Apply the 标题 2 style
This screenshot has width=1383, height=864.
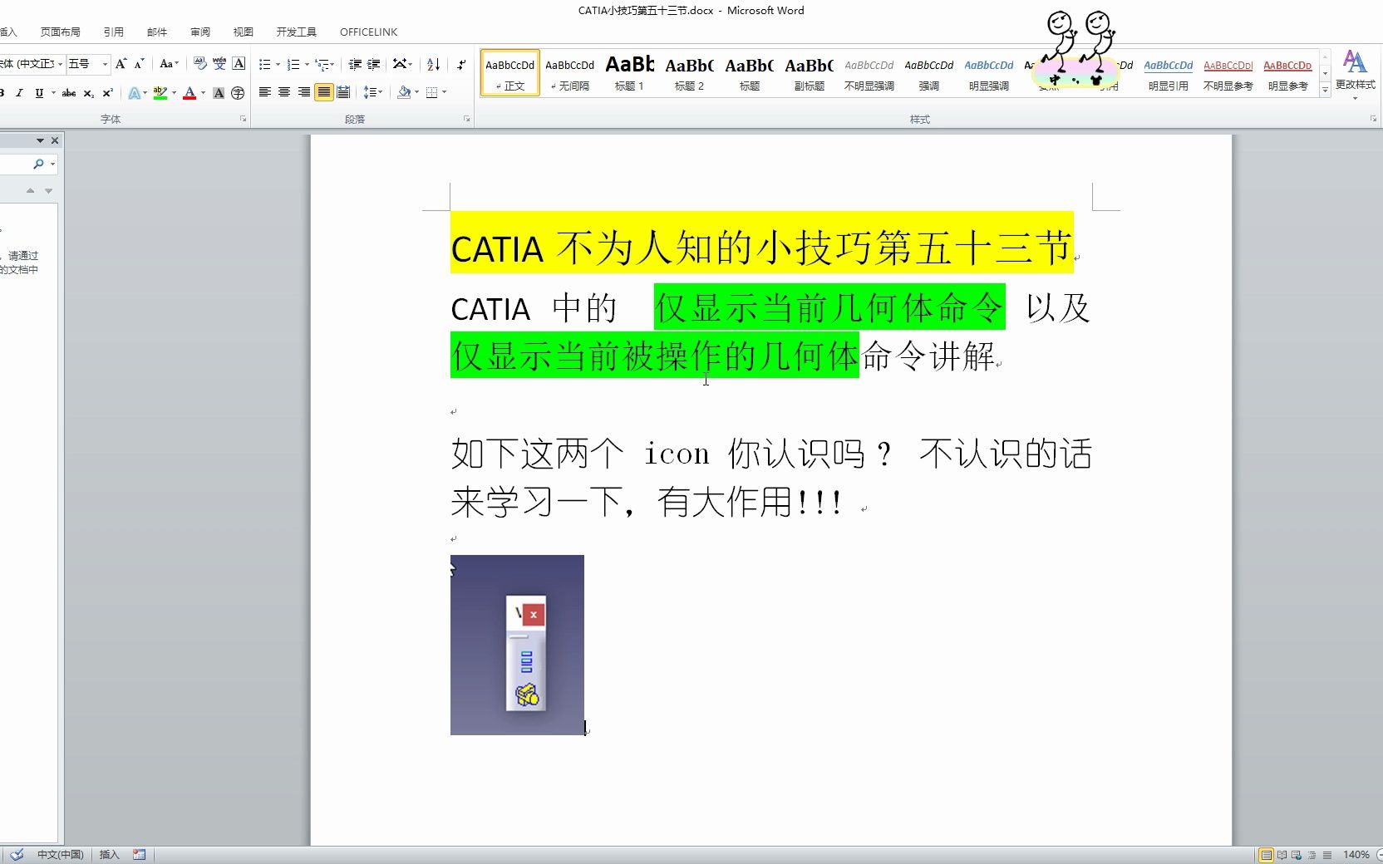690,73
